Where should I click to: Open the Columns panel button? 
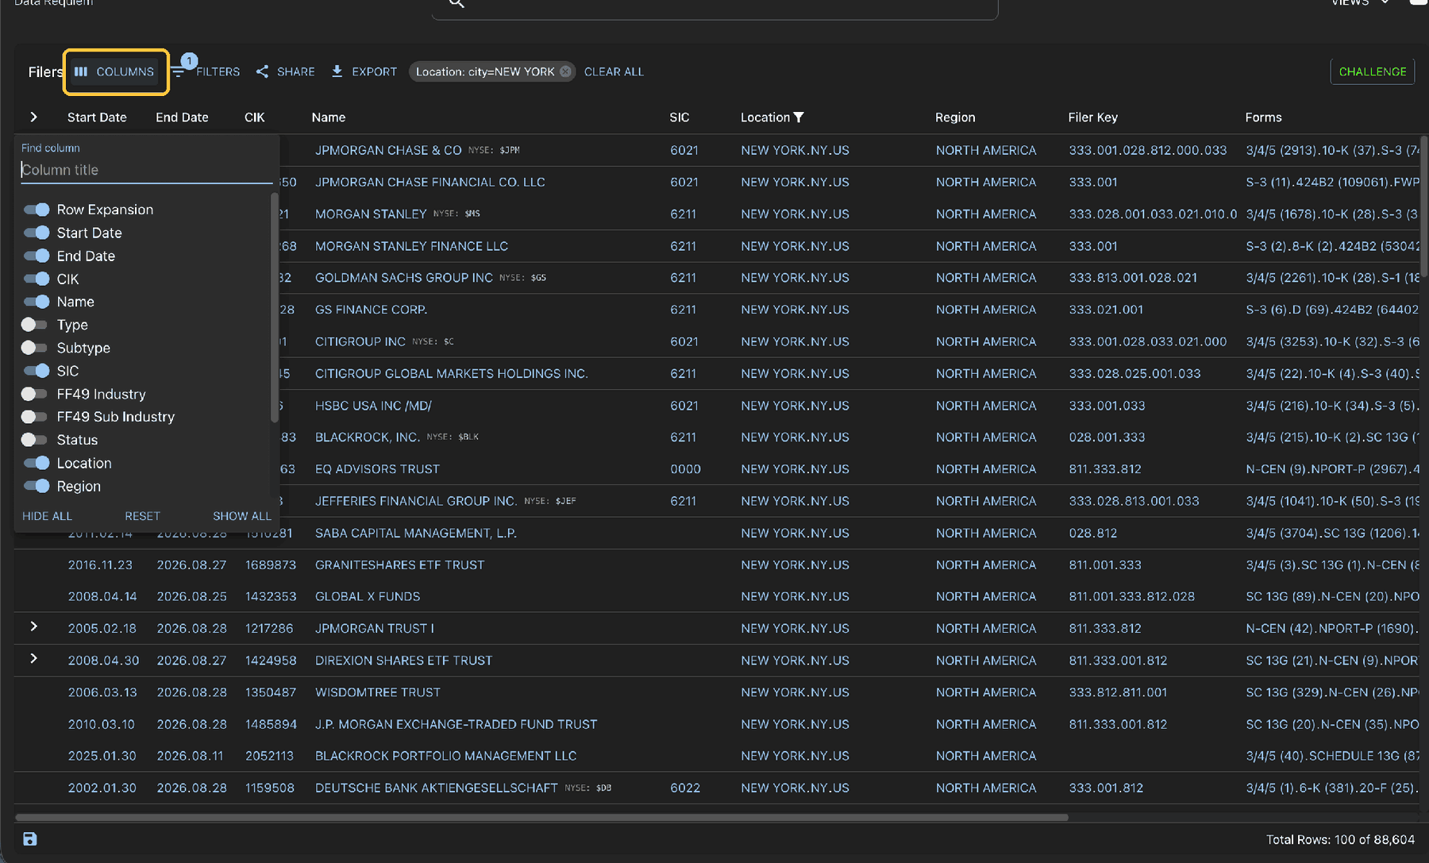tap(114, 71)
